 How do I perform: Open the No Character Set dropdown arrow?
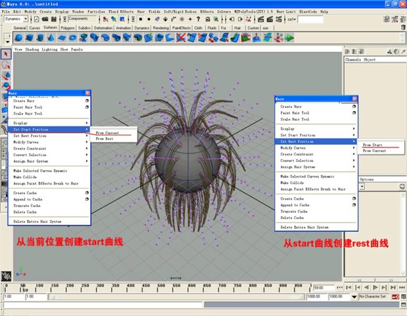[354, 297]
